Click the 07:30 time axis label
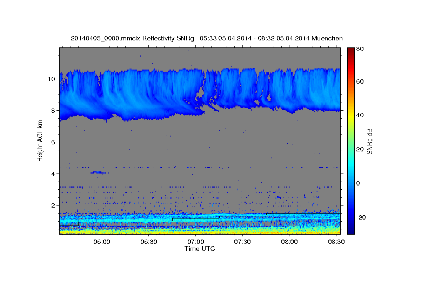Image resolution: width=421 pixels, height=281 pixels. 242,242
